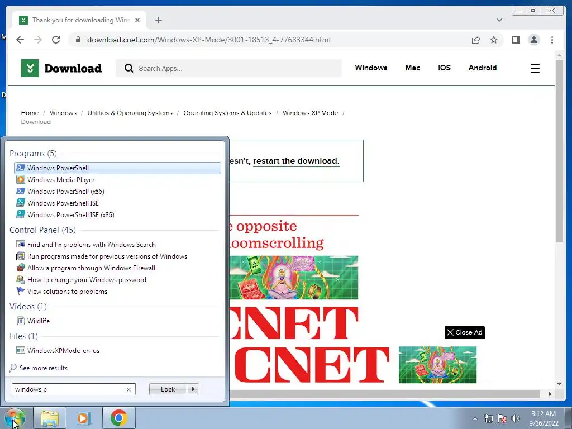Open the Mac nav item
572x429 pixels.
click(413, 68)
